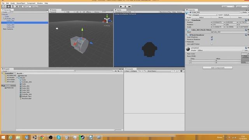
Task: Toggle Console Clear on Play
Action: tap(142, 71)
